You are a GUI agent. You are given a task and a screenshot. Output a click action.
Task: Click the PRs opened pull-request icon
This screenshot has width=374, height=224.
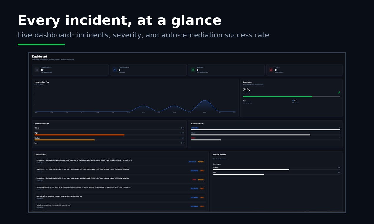coord(293,101)
